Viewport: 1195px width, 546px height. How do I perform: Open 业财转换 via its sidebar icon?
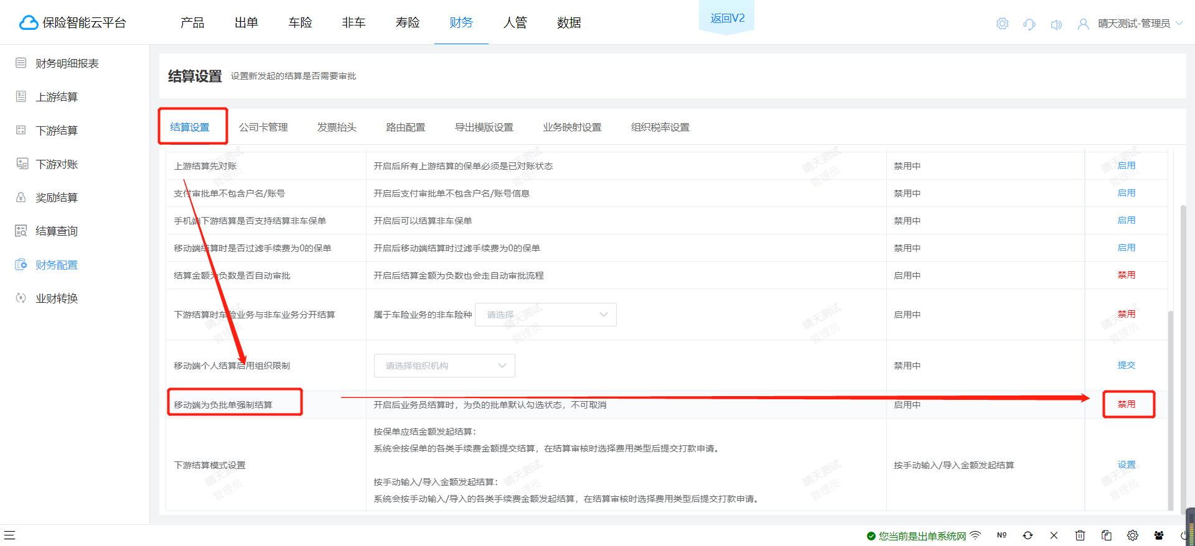[21, 298]
